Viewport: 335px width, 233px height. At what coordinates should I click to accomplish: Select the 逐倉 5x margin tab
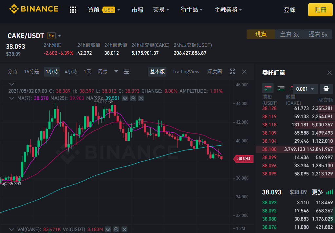(x=318, y=34)
